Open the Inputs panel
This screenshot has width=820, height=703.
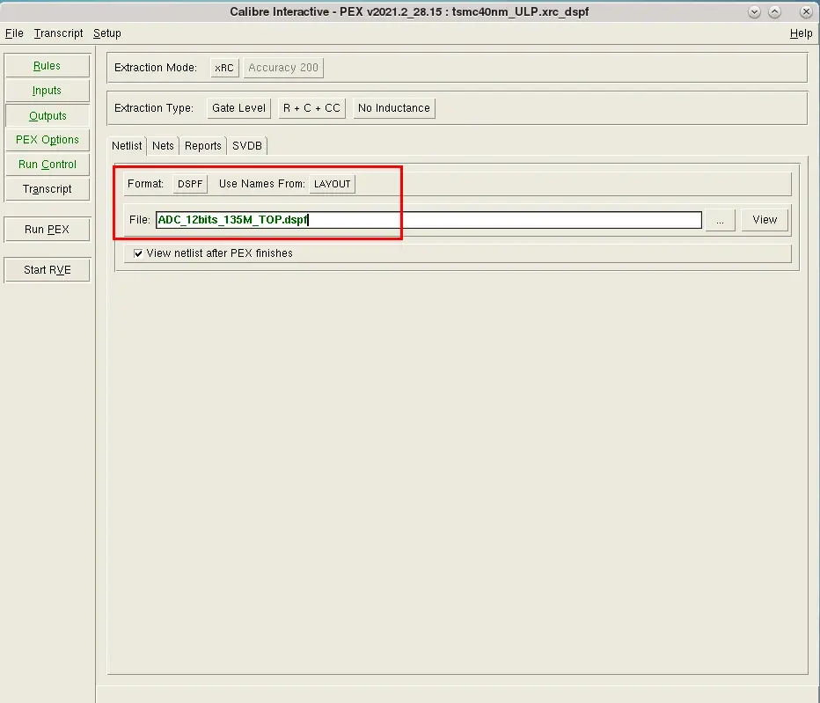coord(47,91)
